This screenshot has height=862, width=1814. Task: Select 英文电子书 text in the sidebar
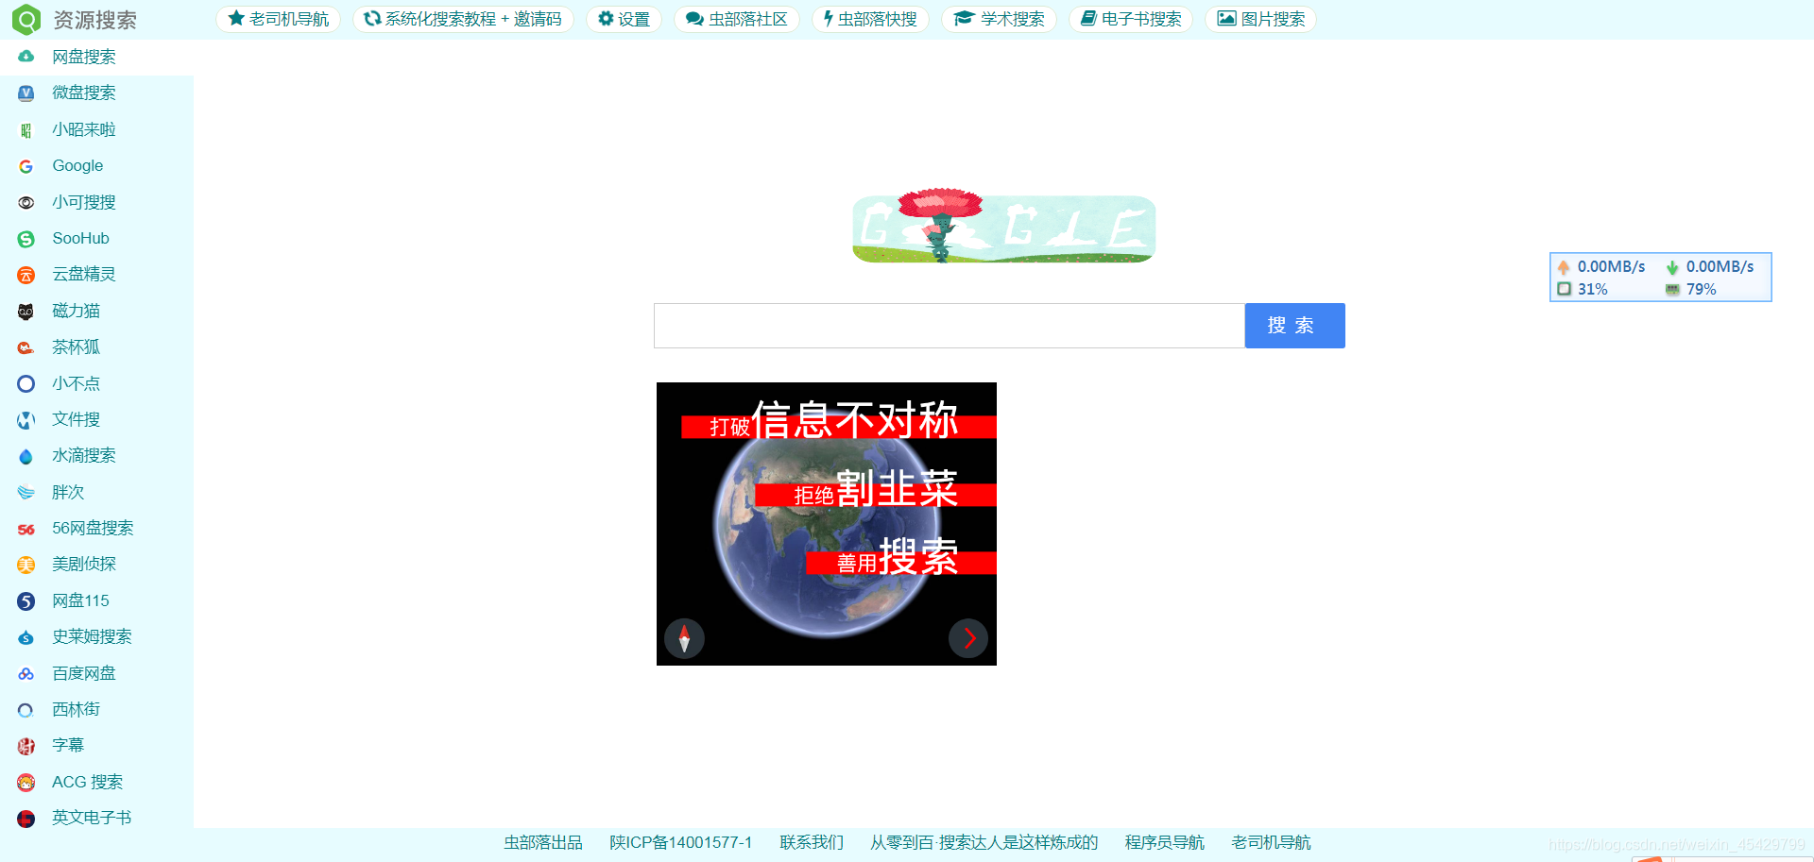coord(92,819)
